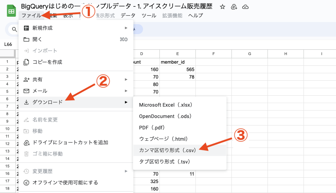The height and width of the screenshot is (193, 336).
Task: Open the 表示形式 menu
Action: pos(105,15)
